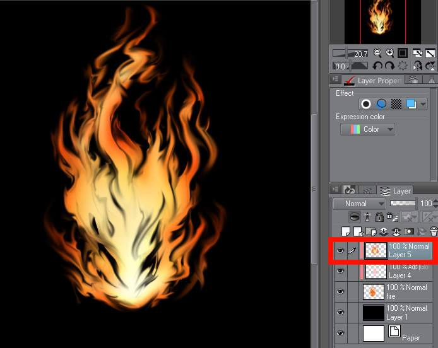Click the Paper layer white thumbnail
Screen dimensions: 438x348
(374, 333)
